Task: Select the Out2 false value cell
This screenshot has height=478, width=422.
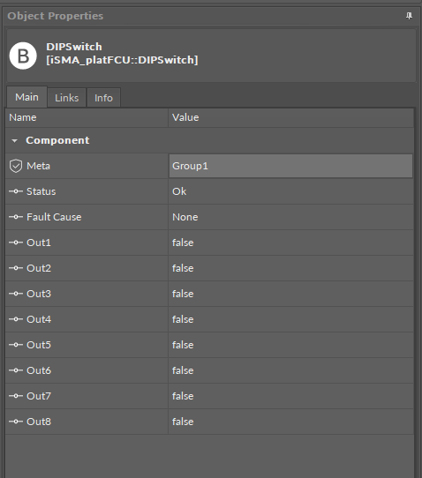Action: (290, 268)
